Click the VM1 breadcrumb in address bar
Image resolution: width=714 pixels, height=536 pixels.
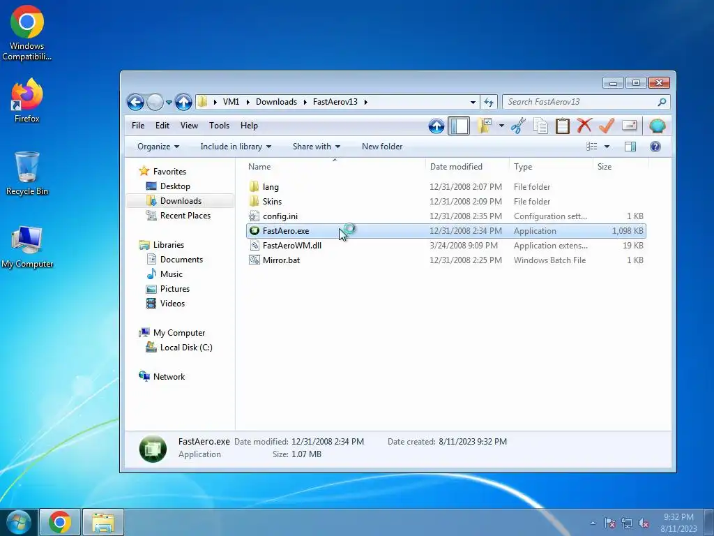coord(231,102)
